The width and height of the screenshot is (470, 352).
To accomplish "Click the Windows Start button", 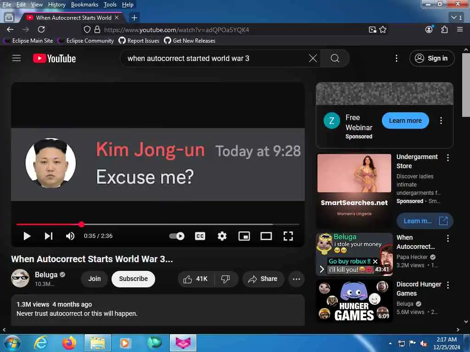I will (x=11, y=343).
